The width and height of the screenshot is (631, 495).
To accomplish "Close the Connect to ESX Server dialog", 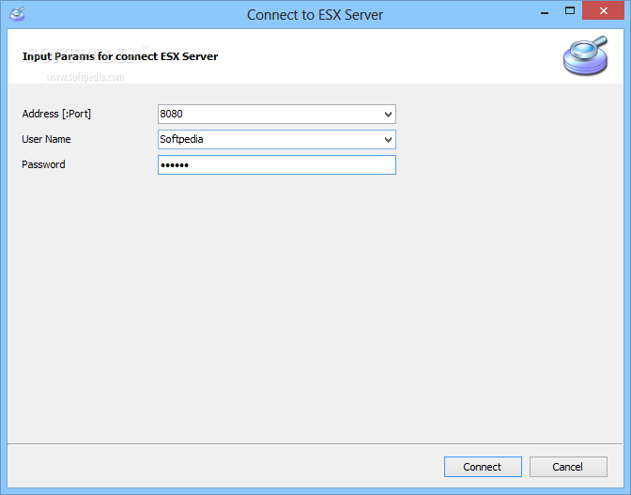I will point(603,11).
